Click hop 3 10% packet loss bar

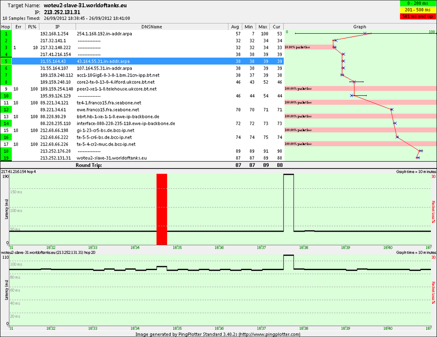pos(309,47)
